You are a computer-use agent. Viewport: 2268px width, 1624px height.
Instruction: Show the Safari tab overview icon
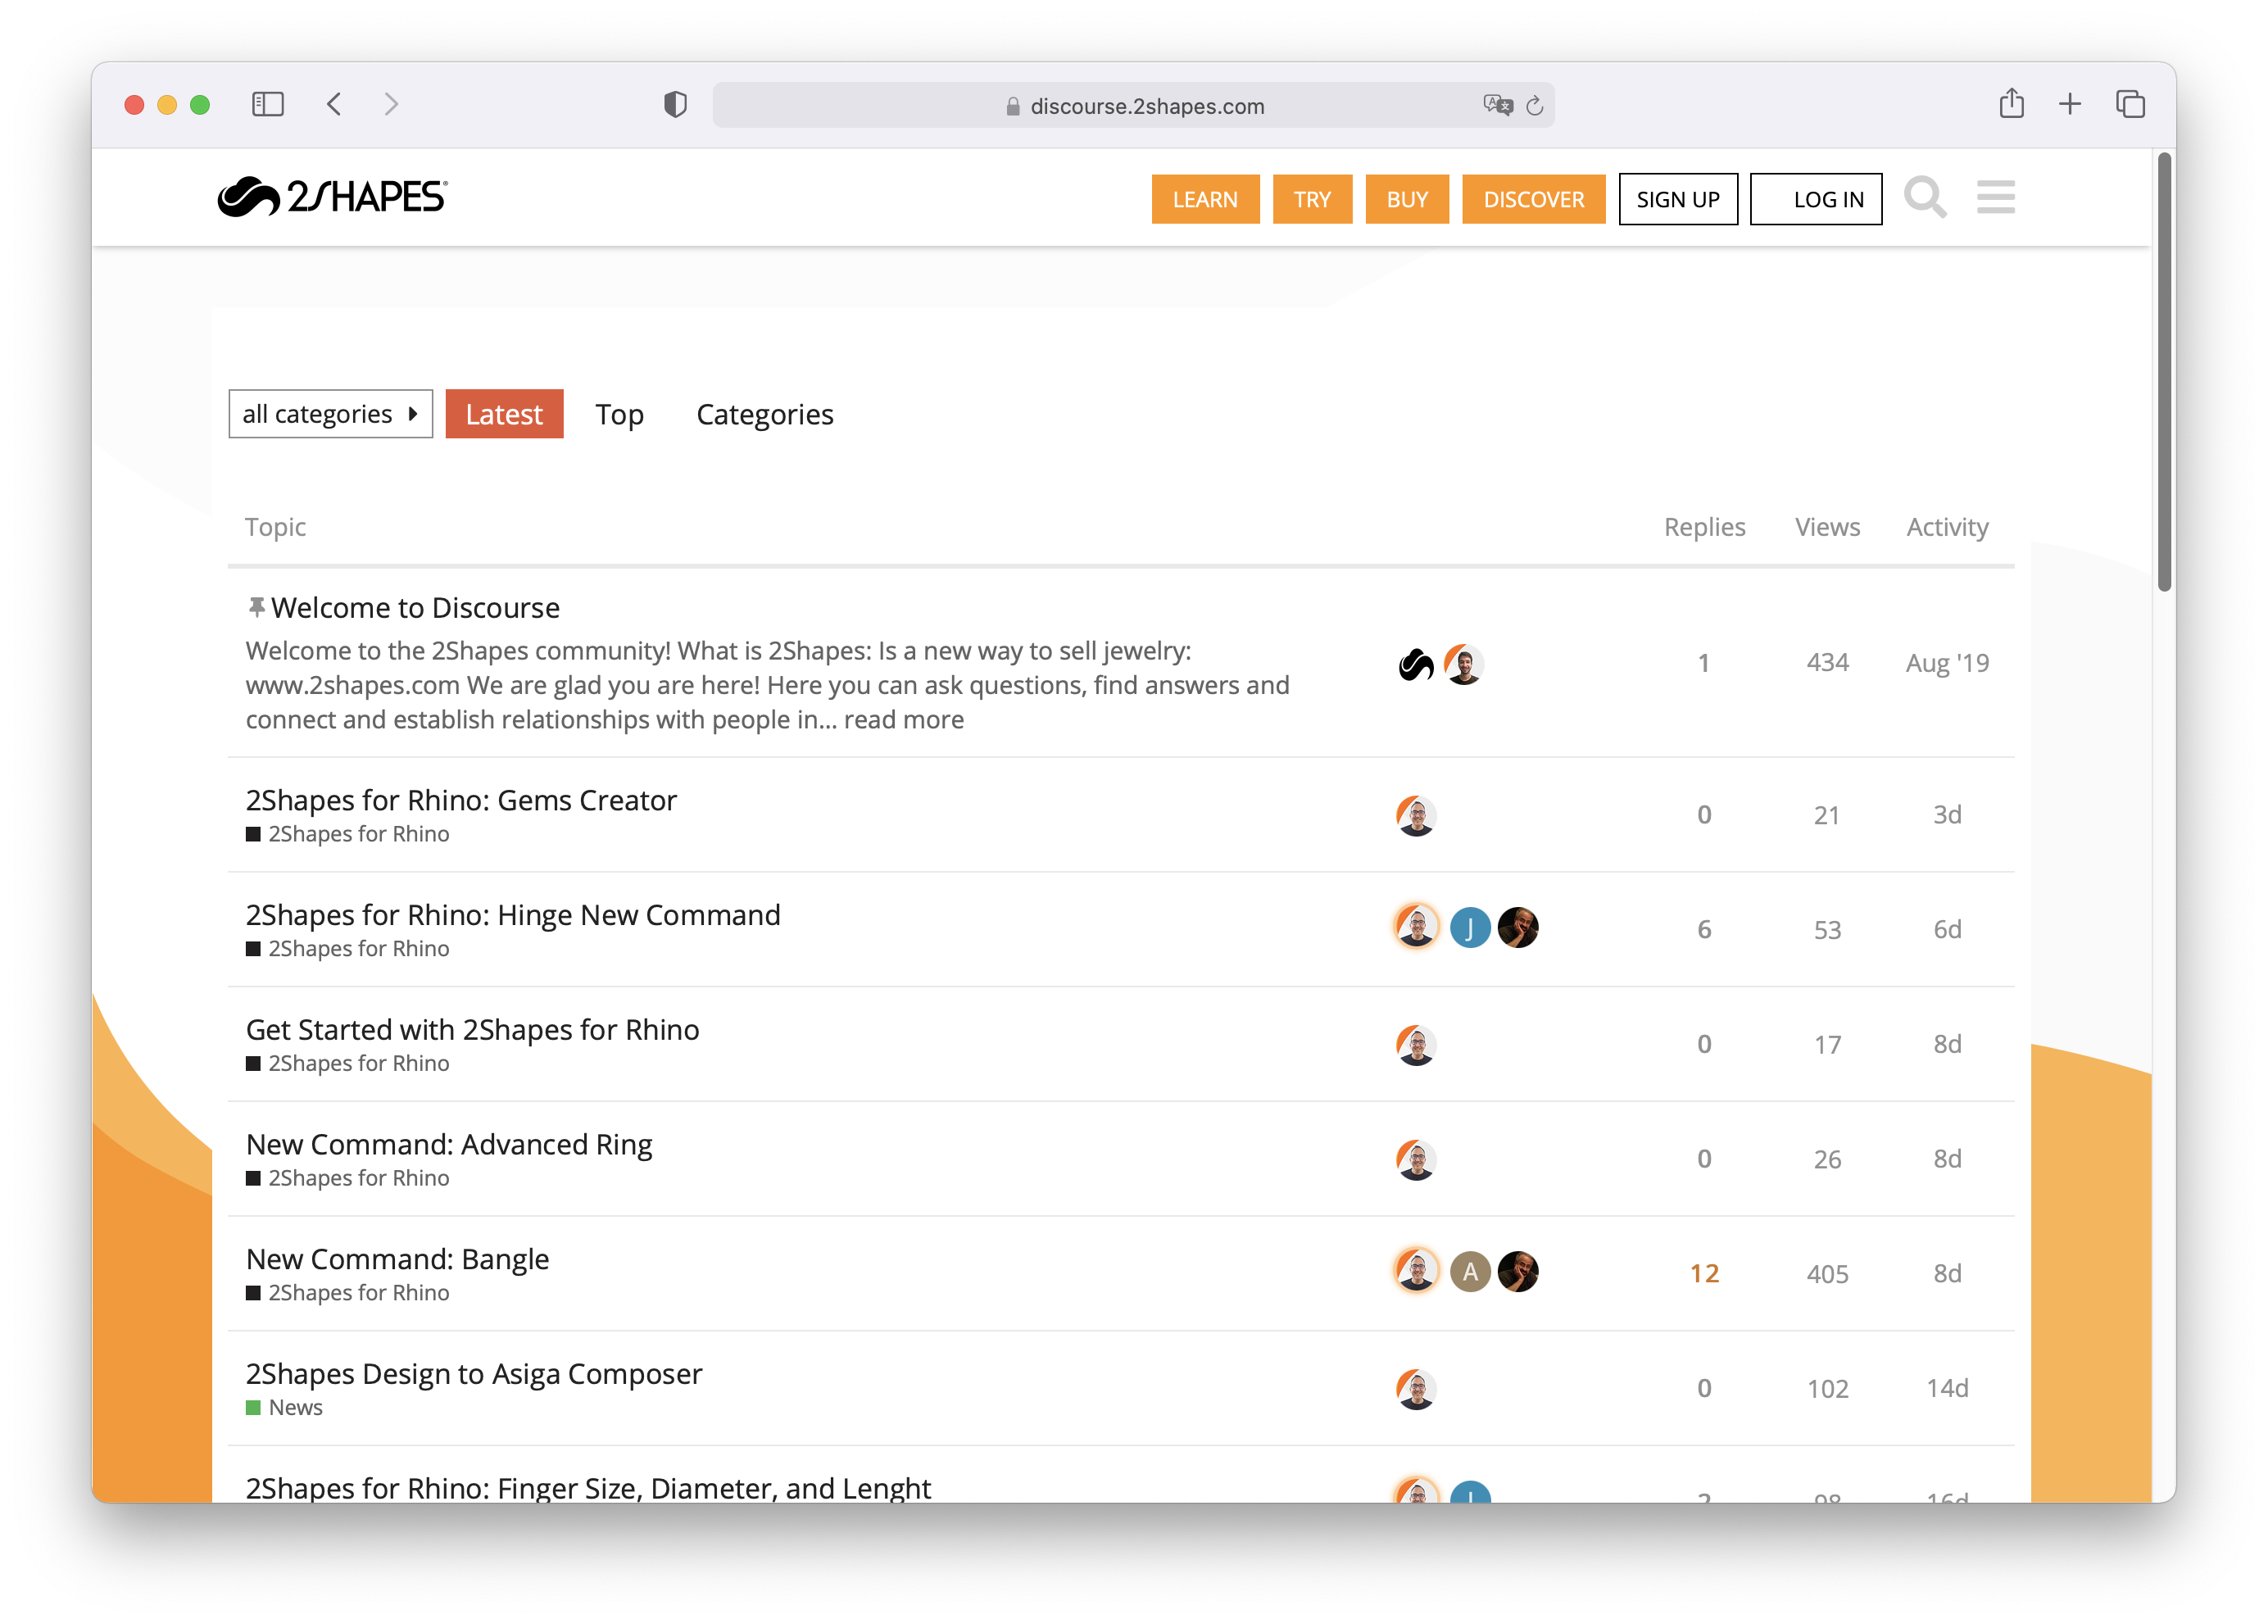tap(2130, 104)
